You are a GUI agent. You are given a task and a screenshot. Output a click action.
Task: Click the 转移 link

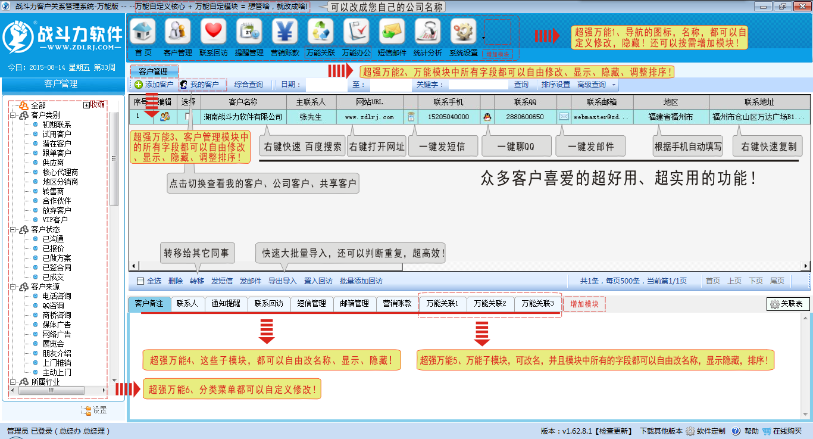[197, 281]
